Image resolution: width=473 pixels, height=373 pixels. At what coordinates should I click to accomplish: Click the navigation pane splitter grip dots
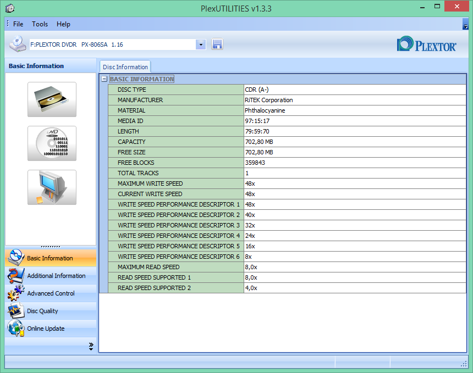[x=51, y=247]
